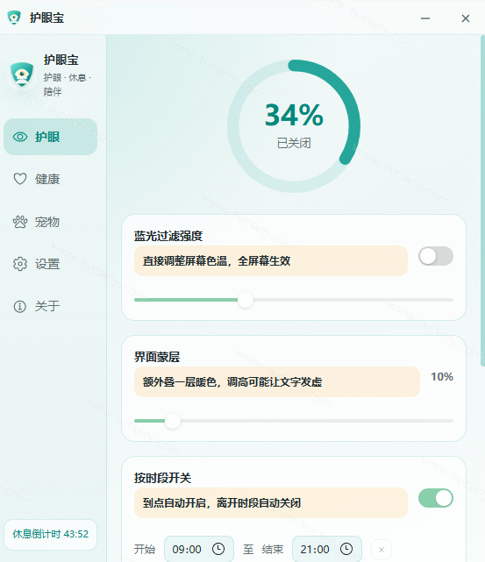This screenshot has height=562, width=485.
Task: Click the paw icon for 宠物
Action: coord(20,222)
